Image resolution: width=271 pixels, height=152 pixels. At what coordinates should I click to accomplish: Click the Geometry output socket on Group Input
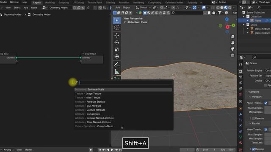[17, 58]
